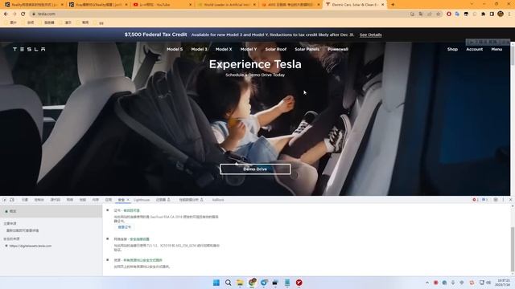Open the Solar Roof menu item
This screenshot has width=515, height=289.
pyautogui.click(x=275, y=49)
